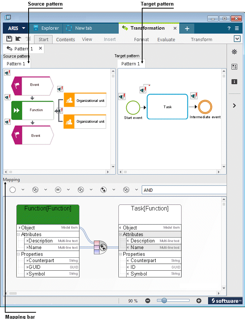245x319 pixels.
Task: Select Source pattern tab Pattern 1
Action: [16, 64]
